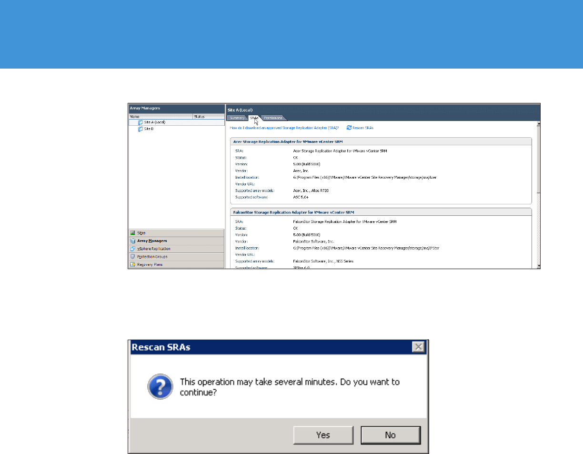Click the vSphere Replication navigation icon
The width and height of the screenshot is (583, 454).
133,249
